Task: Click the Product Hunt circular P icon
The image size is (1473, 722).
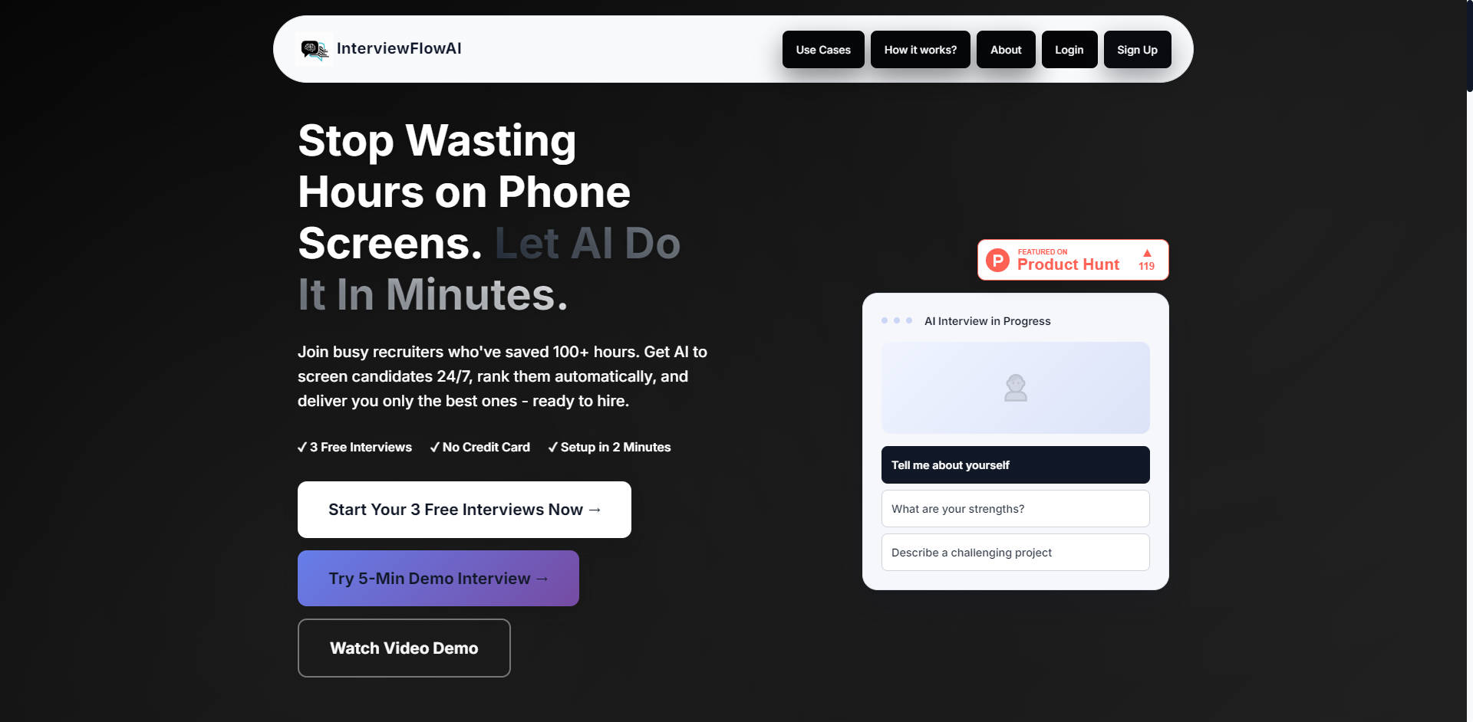Action: tap(997, 261)
